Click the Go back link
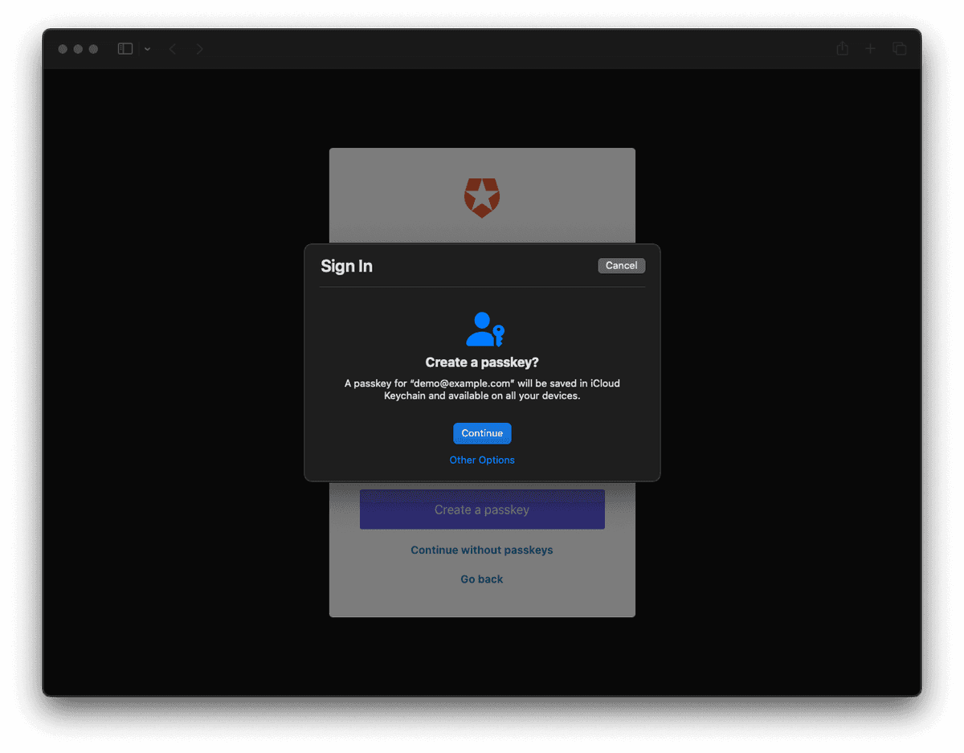The height and width of the screenshot is (753, 964). [x=481, y=579]
